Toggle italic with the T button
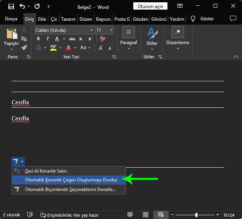 coord(48,39)
